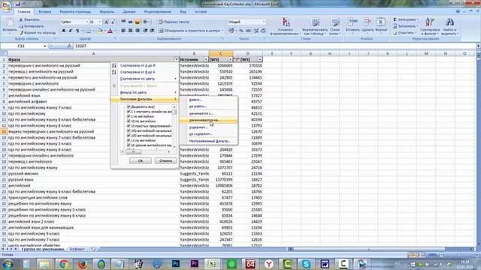Click the insert function fx icon

click(x=69, y=46)
